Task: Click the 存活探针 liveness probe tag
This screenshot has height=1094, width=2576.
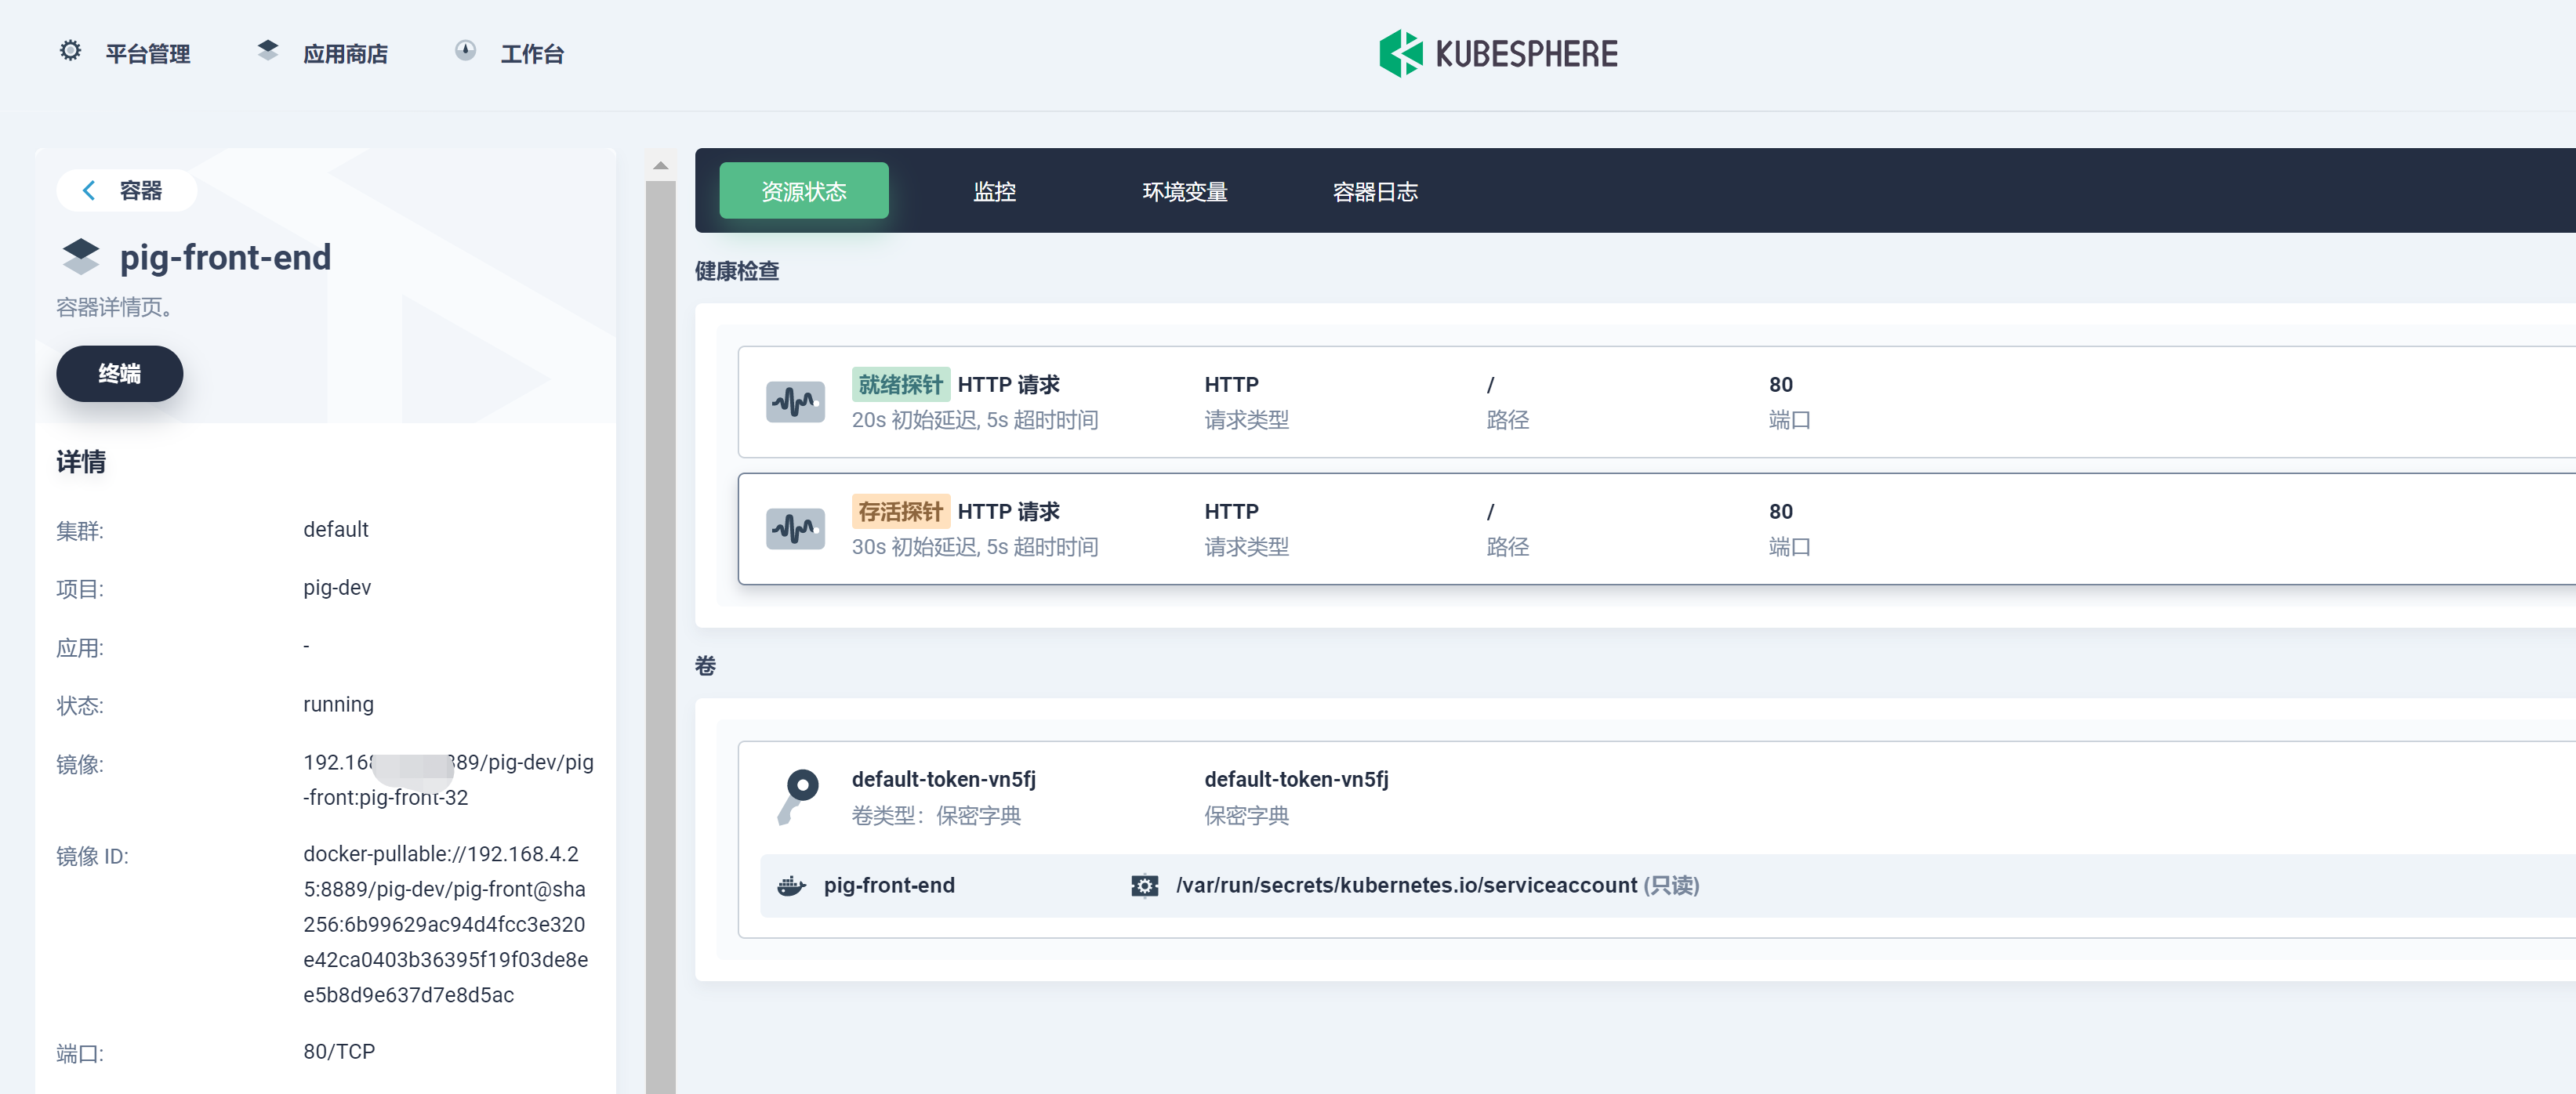Action: tap(899, 512)
